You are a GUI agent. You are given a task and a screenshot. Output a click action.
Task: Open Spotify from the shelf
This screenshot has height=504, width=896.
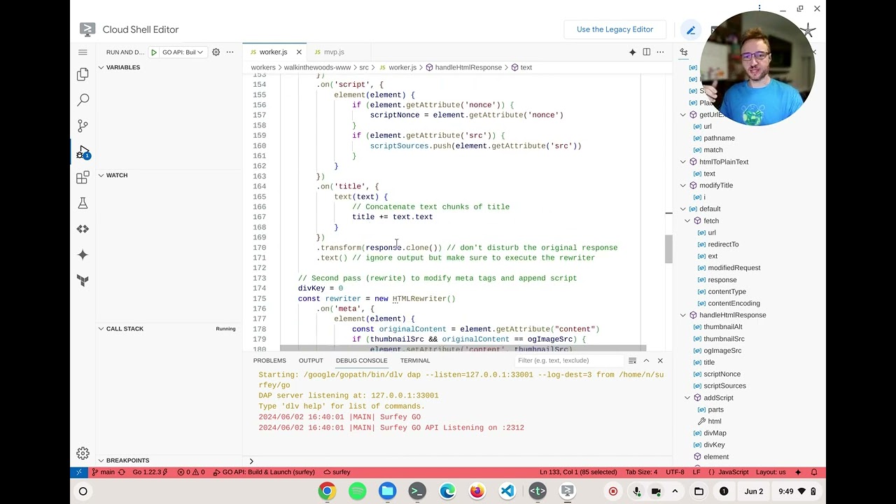[x=357, y=491]
